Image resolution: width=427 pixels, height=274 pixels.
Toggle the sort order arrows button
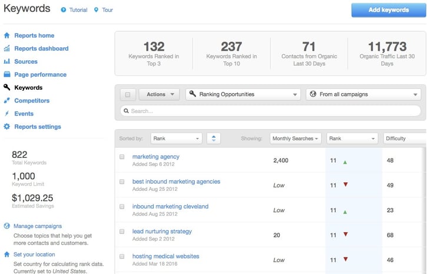pos(213,138)
